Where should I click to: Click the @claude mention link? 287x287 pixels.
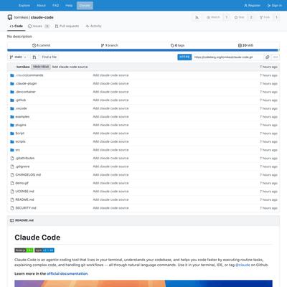pos(243,265)
